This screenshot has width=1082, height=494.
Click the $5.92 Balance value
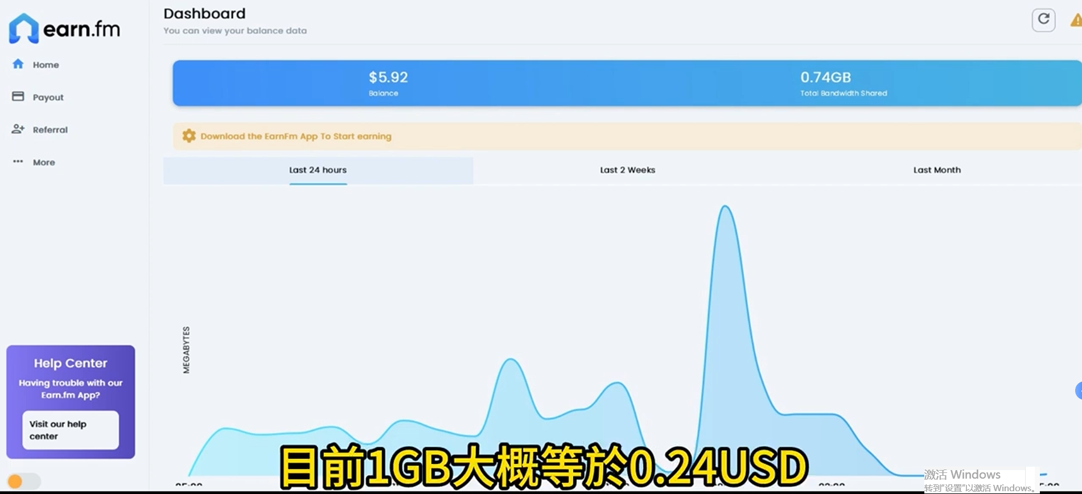pyautogui.click(x=388, y=77)
